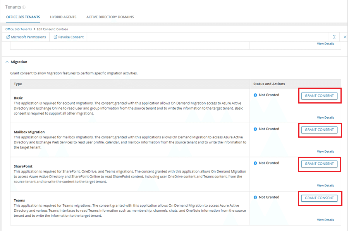Click info icon beside Mailbox Migration status
349x233 pixels.
pos(255,129)
